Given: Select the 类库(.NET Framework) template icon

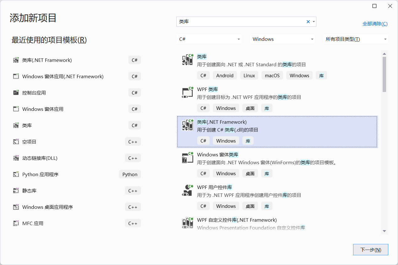Looking at the screenshot, I should (x=16, y=60).
